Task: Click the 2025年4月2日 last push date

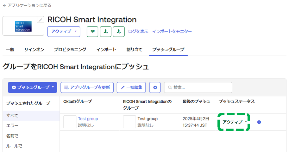Action: pos(196,119)
